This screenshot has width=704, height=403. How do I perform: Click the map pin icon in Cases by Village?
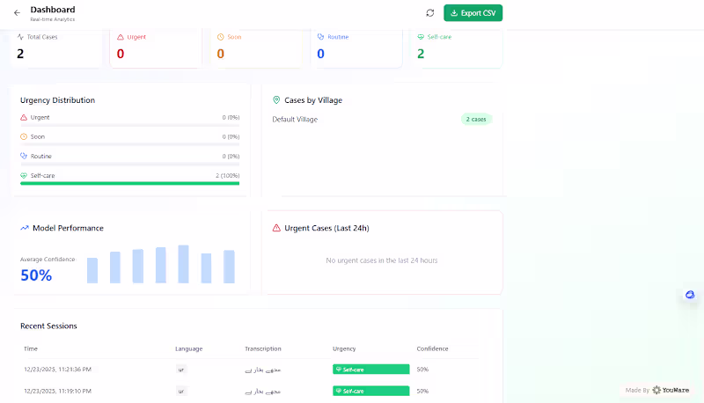click(276, 100)
